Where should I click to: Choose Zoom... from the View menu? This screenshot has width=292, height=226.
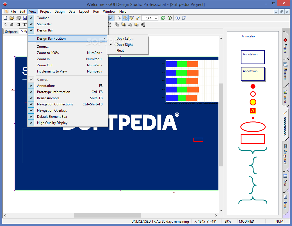pos(68,47)
